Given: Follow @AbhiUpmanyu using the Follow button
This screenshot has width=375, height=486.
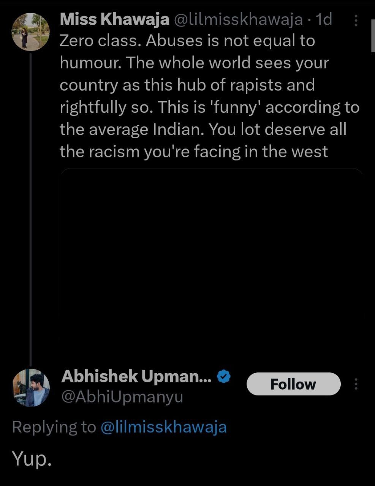Looking at the screenshot, I should [294, 383].
